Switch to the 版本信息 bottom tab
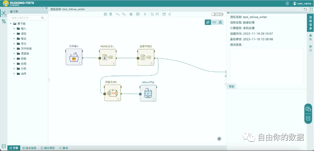 [29, 148]
